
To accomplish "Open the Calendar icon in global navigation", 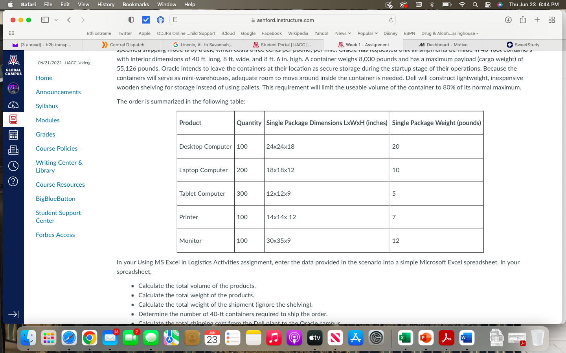I will coord(13,135).
